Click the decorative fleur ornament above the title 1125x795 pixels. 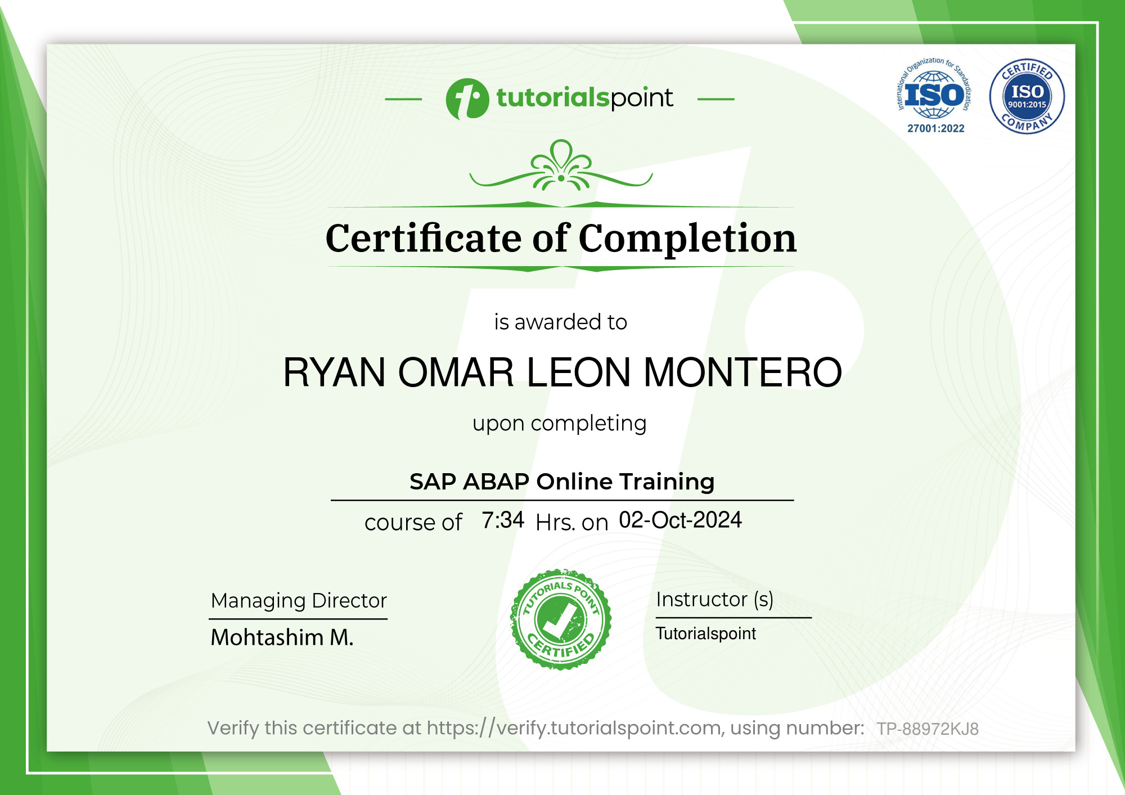(561, 163)
